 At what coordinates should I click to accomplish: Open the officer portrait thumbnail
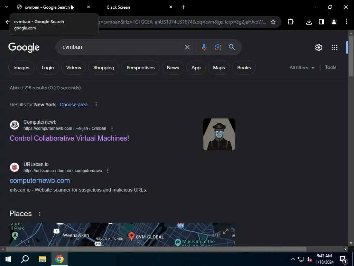tap(219, 134)
